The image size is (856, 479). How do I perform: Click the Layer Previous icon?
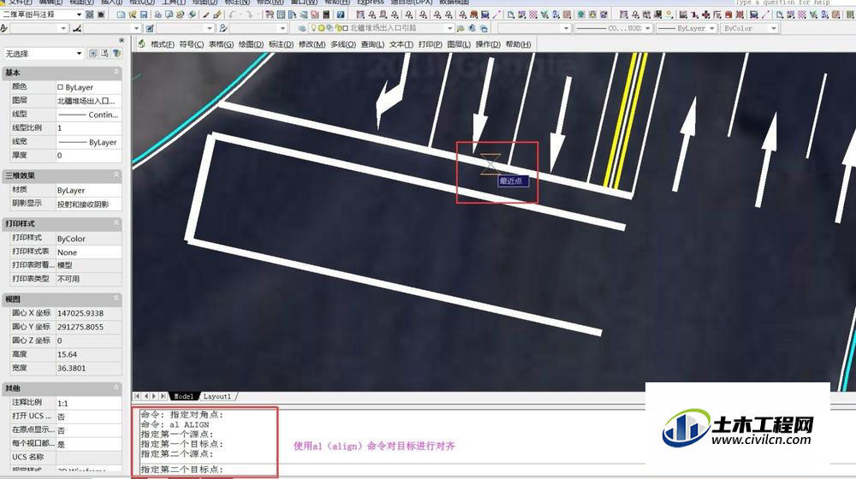[x=472, y=28]
